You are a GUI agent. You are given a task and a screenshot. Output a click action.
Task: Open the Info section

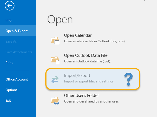coord(9,20)
